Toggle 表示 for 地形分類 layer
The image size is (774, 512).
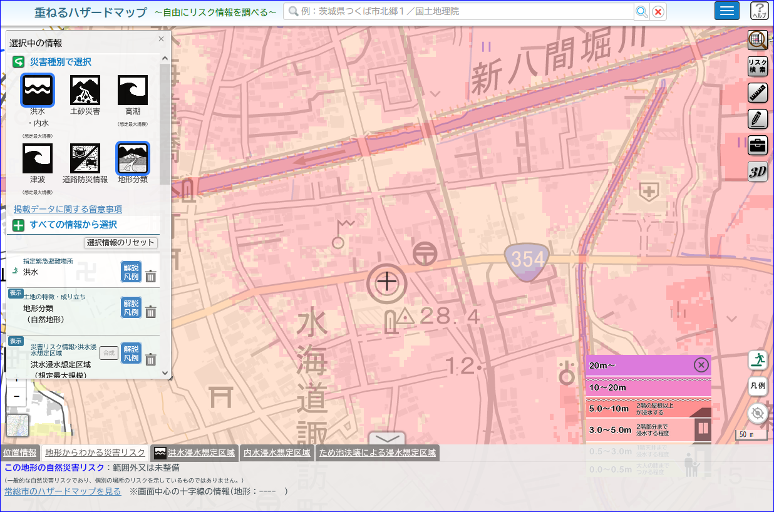15,293
